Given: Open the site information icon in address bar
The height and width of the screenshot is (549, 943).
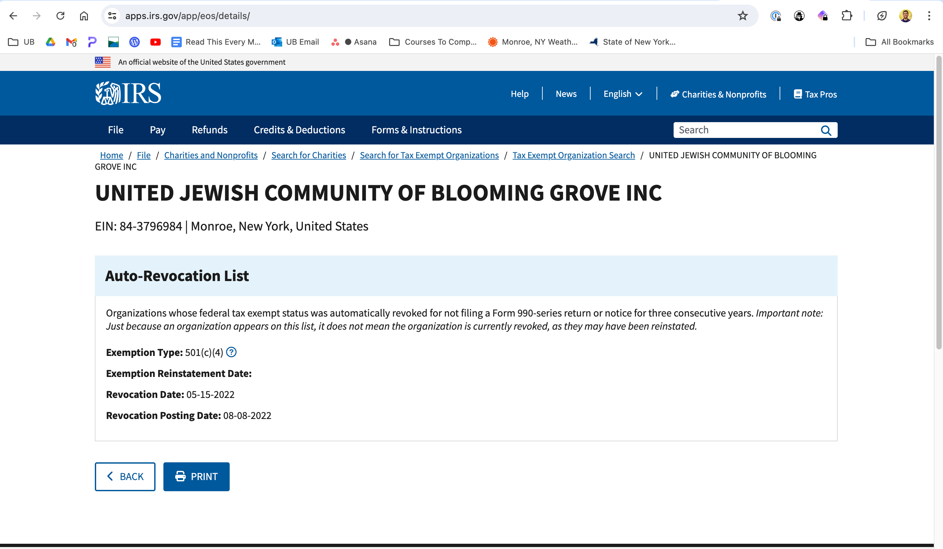Looking at the screenshot, I should (x=112, y=16).
